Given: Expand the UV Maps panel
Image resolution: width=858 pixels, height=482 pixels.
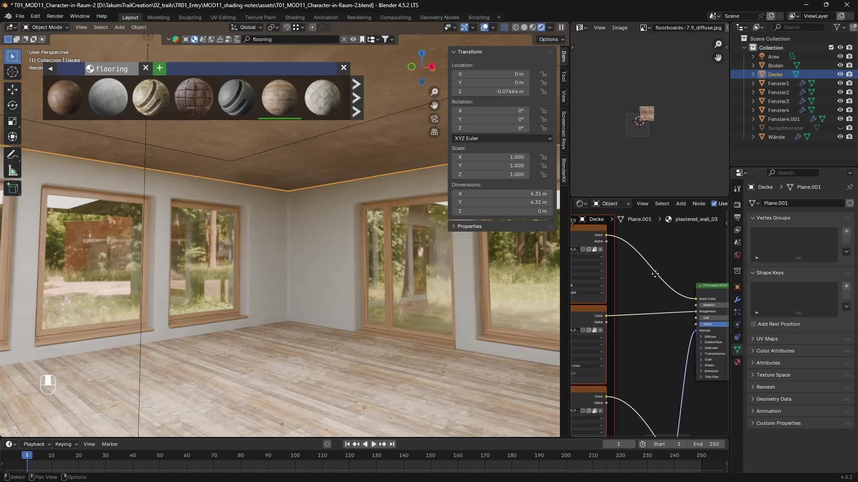Looking at the screenshot, I should pyautogui.click(x=769, y=339).
